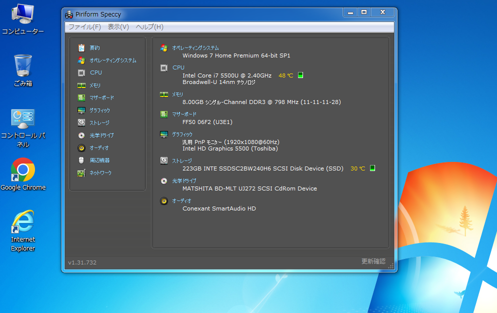Select the オーディオ speaker icon in sidebar
This screenshot has width=497, height=313.
coord(81,148)
